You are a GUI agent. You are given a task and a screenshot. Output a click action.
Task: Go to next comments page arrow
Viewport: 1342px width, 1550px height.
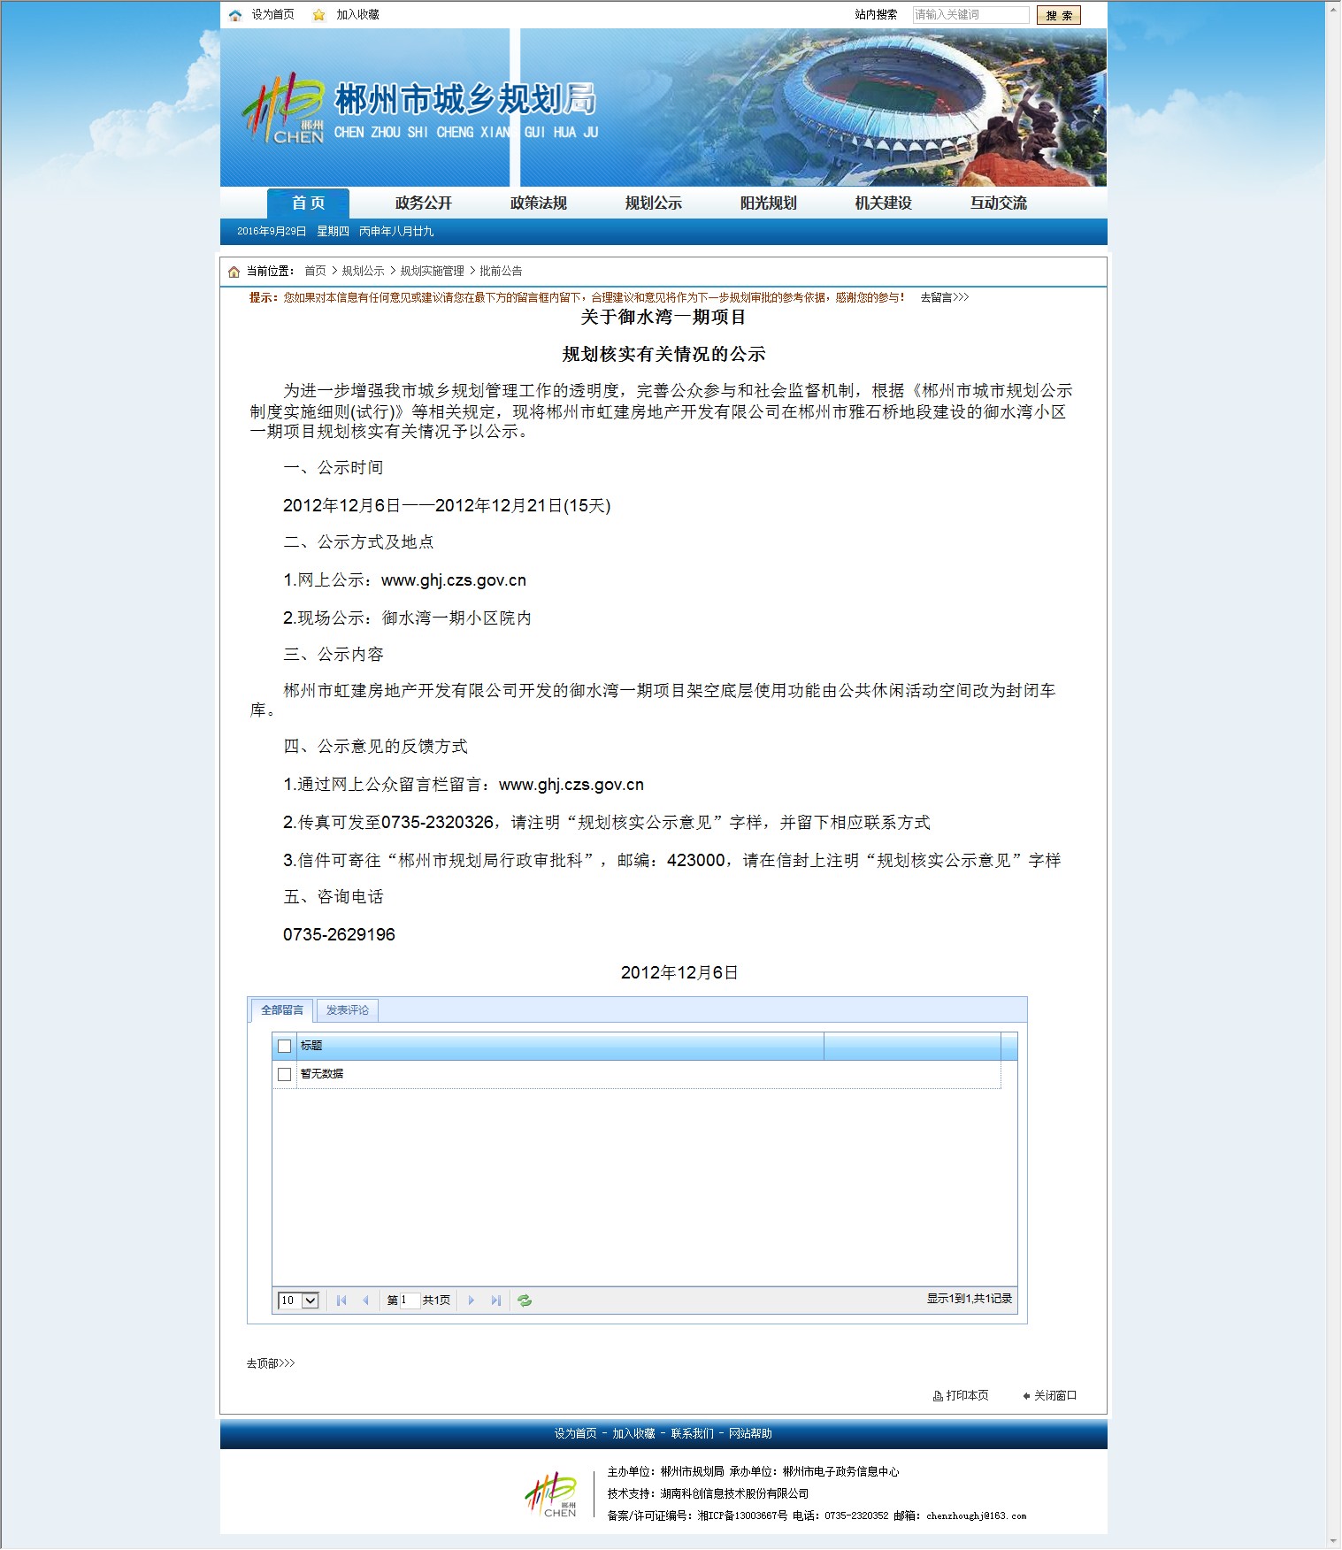tap(472, 1301)
